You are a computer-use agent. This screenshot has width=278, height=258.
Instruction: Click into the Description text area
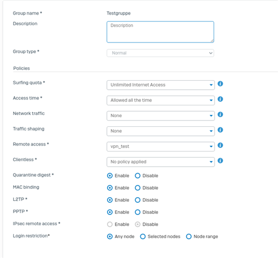160,32
